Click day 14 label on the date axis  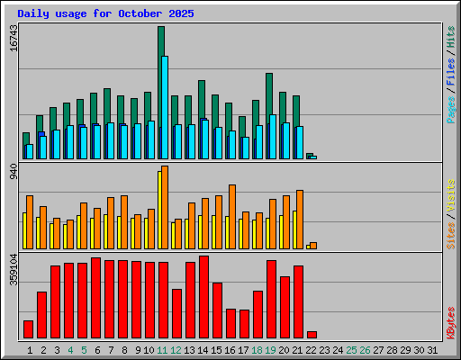(203, 350)
